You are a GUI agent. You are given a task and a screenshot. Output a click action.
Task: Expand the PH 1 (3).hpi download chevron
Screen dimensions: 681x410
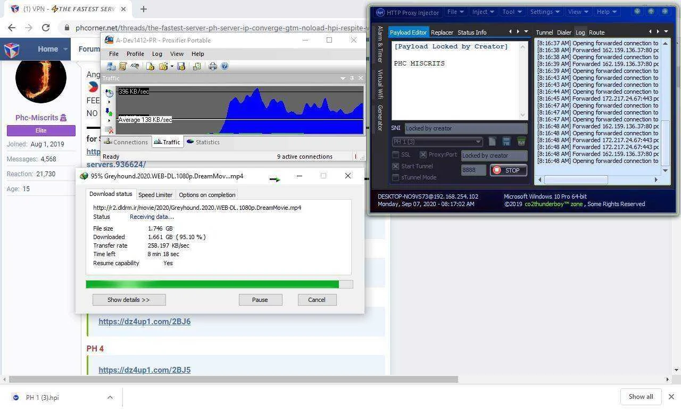pos(110,397)
